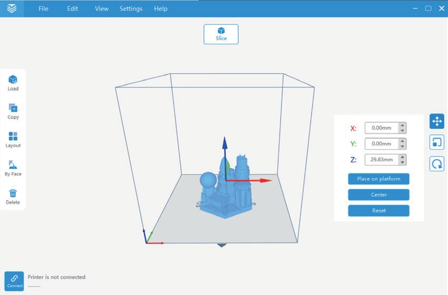The height and width of the screenshot is (295, 448).
Task: Decrease Y value with down arrow
Action: coord(402,146)
